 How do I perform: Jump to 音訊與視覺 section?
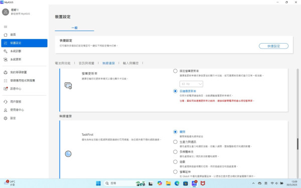86,63
